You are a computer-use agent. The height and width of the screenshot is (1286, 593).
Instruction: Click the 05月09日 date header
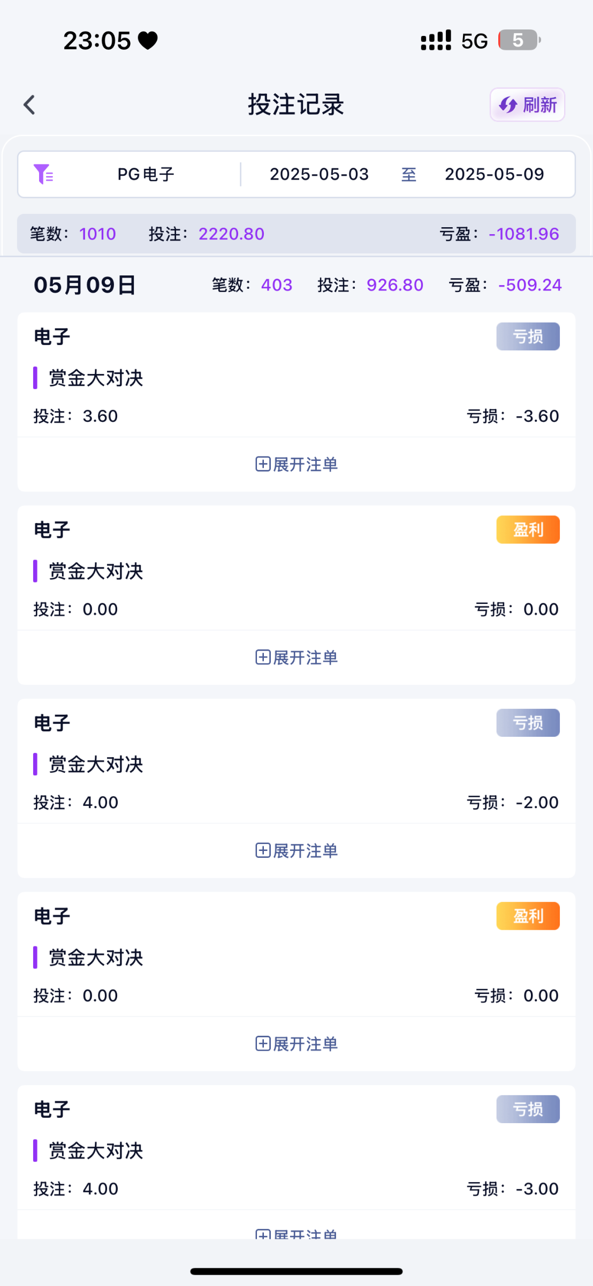(x=85, y=285)
